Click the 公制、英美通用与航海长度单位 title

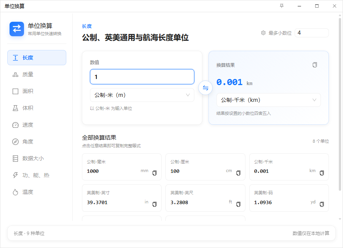(135, 37)
